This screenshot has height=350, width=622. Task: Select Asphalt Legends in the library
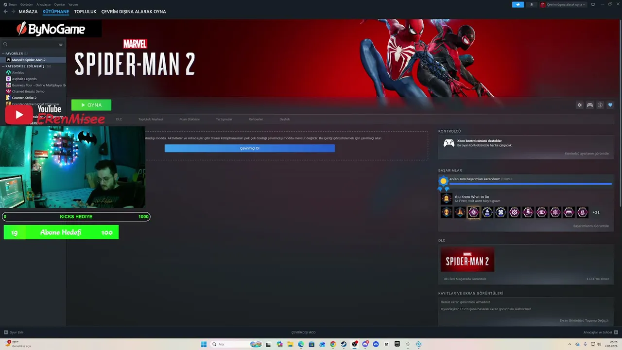(33, 79)
